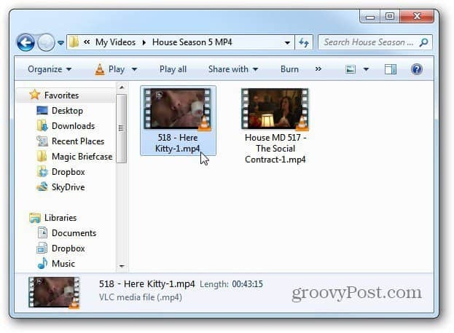Toggle the preview pane button
Viewport: 454px width, 333px height.
(391, 69)
